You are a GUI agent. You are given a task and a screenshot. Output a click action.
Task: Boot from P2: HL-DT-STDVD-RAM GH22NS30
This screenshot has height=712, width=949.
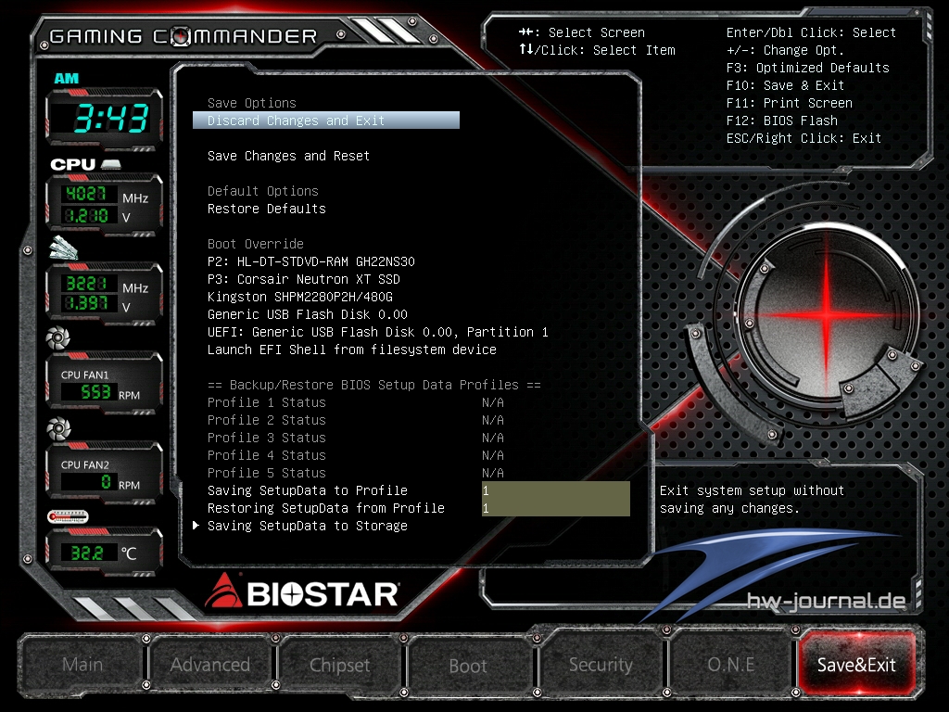(x=311, y=261)
